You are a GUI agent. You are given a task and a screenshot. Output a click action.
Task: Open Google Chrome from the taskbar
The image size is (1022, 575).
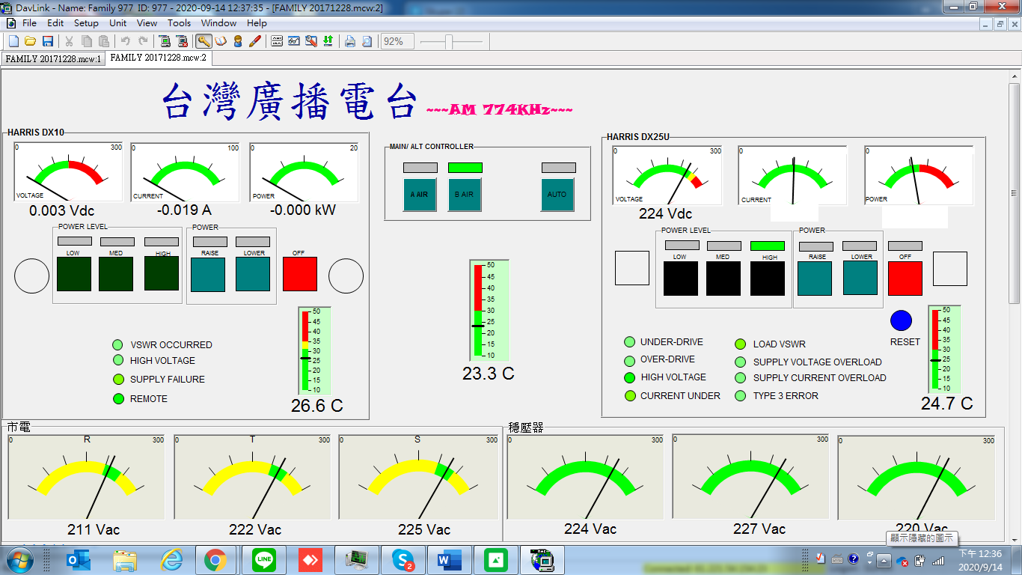click(215, 559)
